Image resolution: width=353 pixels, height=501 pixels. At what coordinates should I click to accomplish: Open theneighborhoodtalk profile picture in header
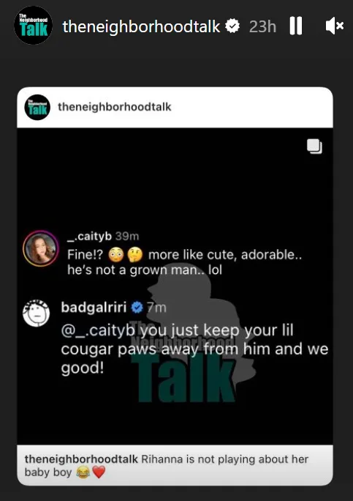[33, 25]
